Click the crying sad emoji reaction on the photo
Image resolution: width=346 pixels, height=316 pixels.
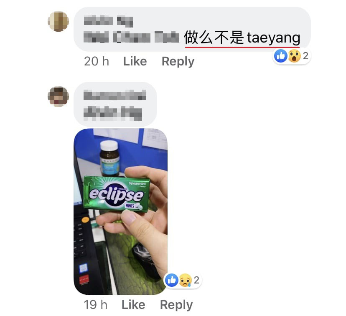pos(186,280)
